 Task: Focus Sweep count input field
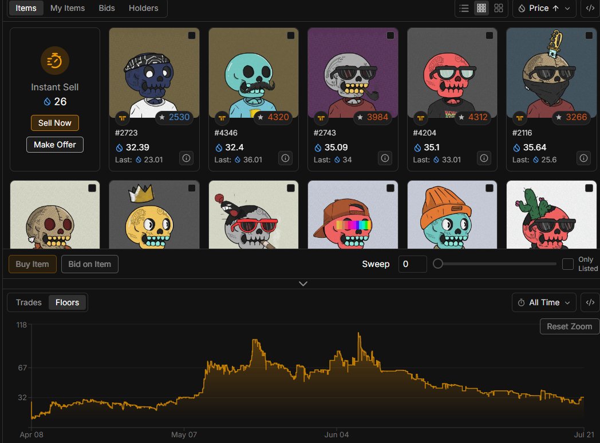tap(412, 264)
